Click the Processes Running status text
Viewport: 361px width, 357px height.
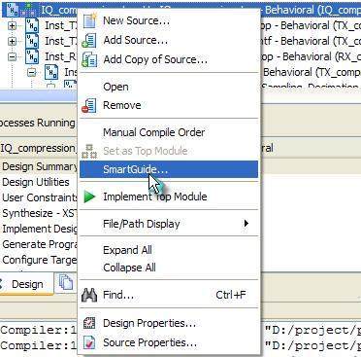tap(37, 123)
